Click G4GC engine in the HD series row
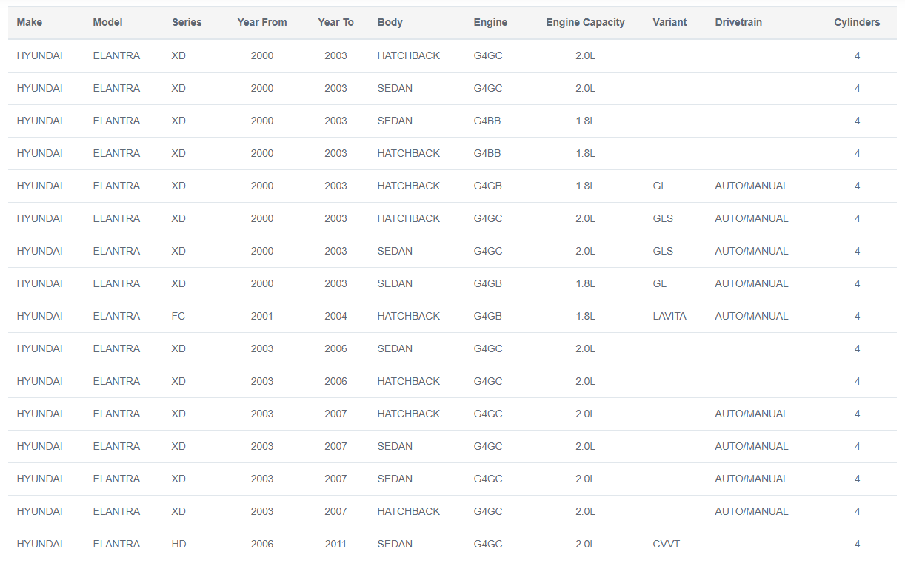This screenshot has width=905, height=583. [488, 544]
